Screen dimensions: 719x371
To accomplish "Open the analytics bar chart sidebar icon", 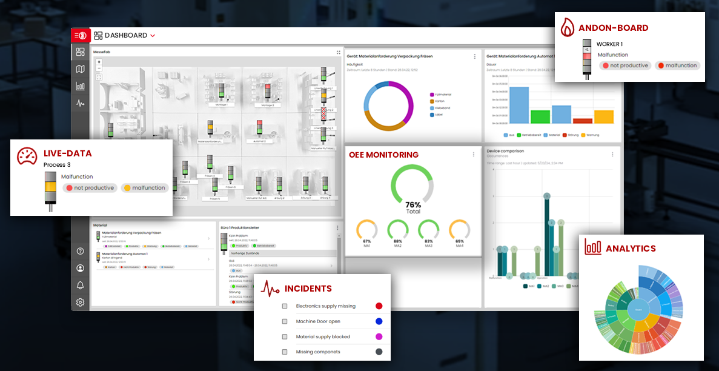I will [80, 86].
